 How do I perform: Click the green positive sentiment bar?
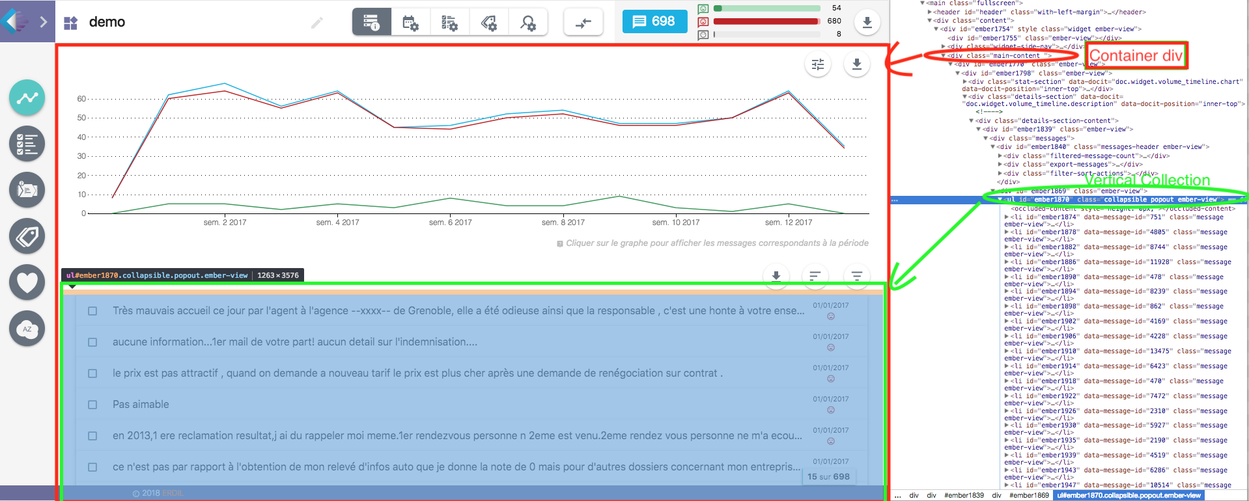[767, 8]
